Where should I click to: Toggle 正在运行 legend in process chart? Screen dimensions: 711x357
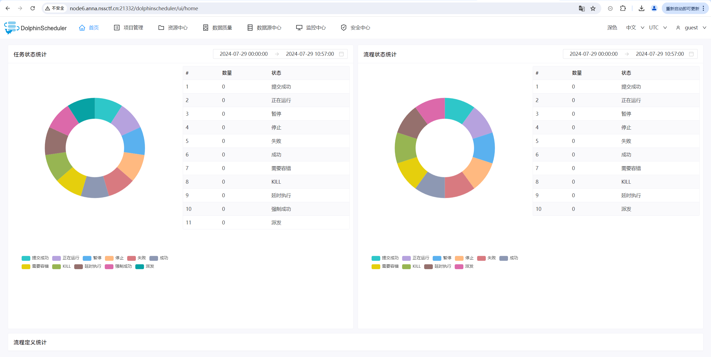[416, 258]
